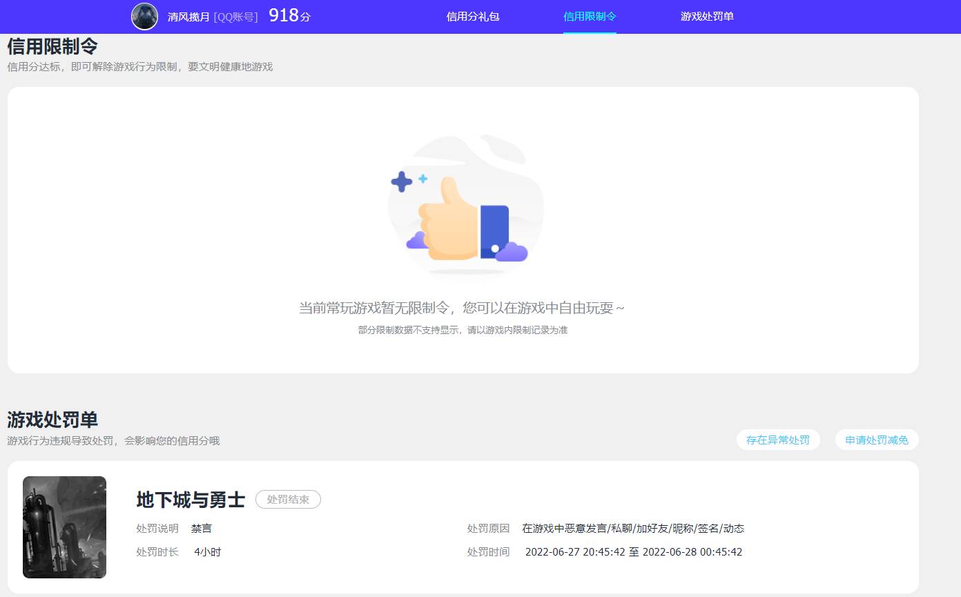Click the 部分限制数据不支持显示 disclaimer note
Viewport: 961px width, 597px height.
[x=464, y=330]
